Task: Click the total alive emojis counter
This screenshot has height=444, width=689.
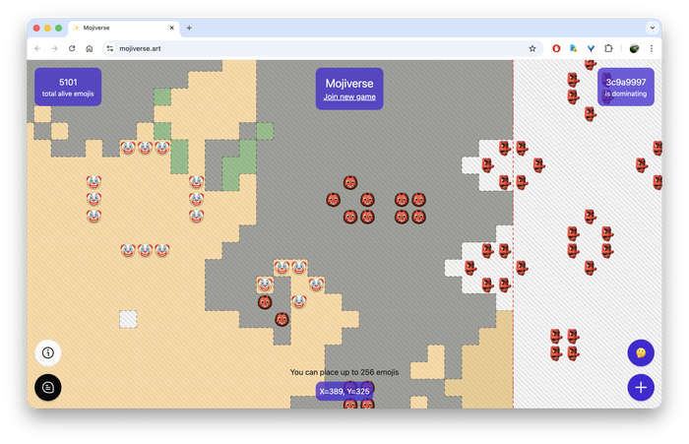Action: [68, 87]
